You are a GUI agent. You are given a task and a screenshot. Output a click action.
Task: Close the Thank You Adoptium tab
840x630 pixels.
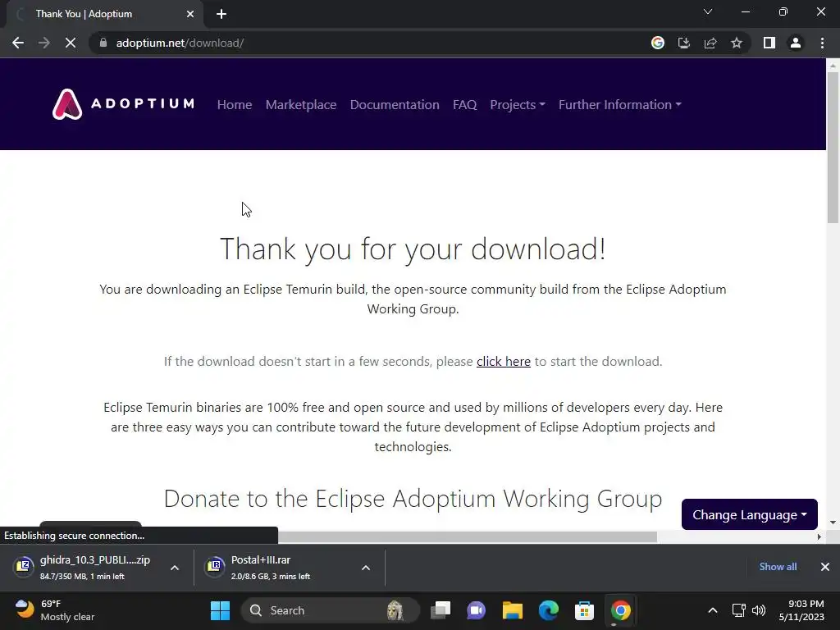click(190, 14)
